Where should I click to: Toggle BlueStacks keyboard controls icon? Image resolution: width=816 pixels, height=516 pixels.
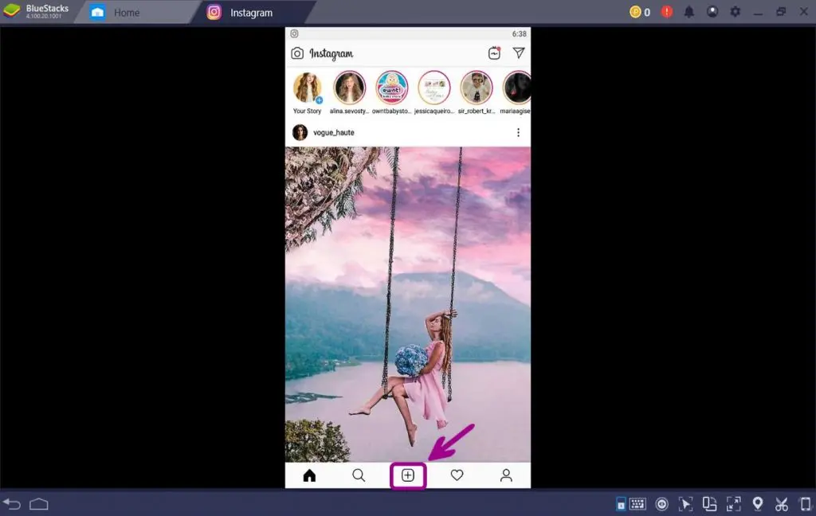tap(637, 504)
